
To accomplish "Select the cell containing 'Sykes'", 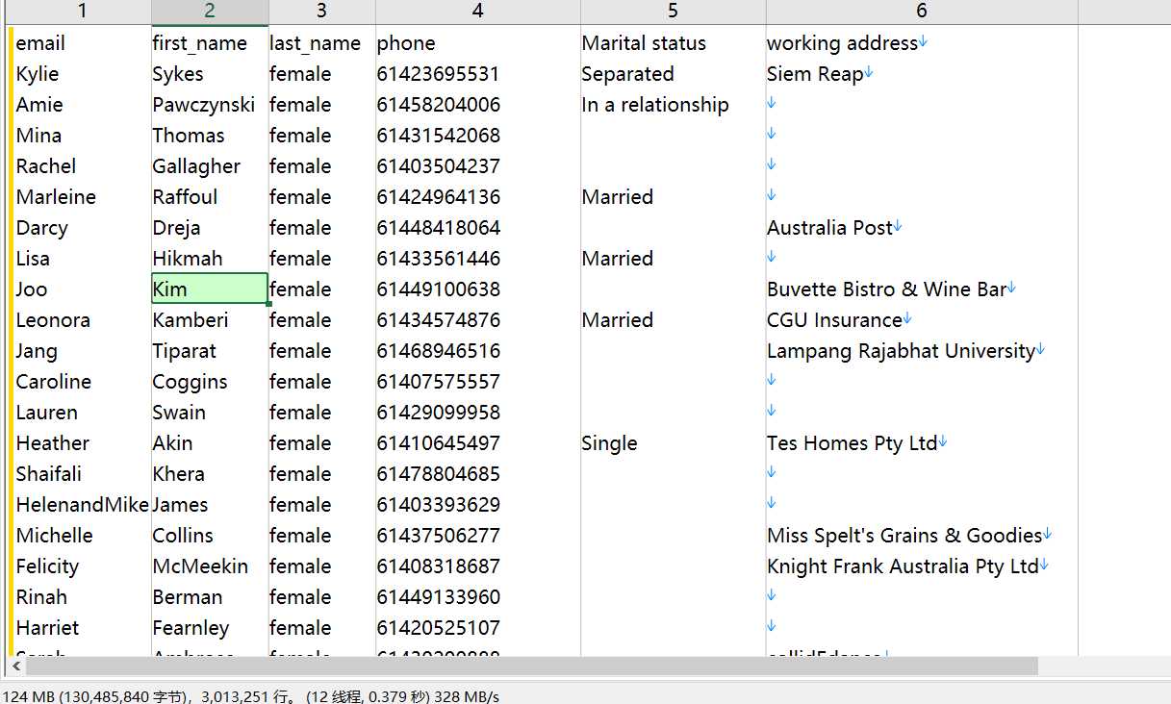I will [x=210, y=74].
